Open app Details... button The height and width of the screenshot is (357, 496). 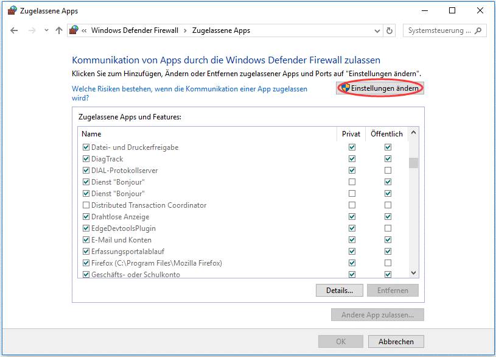point(340,291)
